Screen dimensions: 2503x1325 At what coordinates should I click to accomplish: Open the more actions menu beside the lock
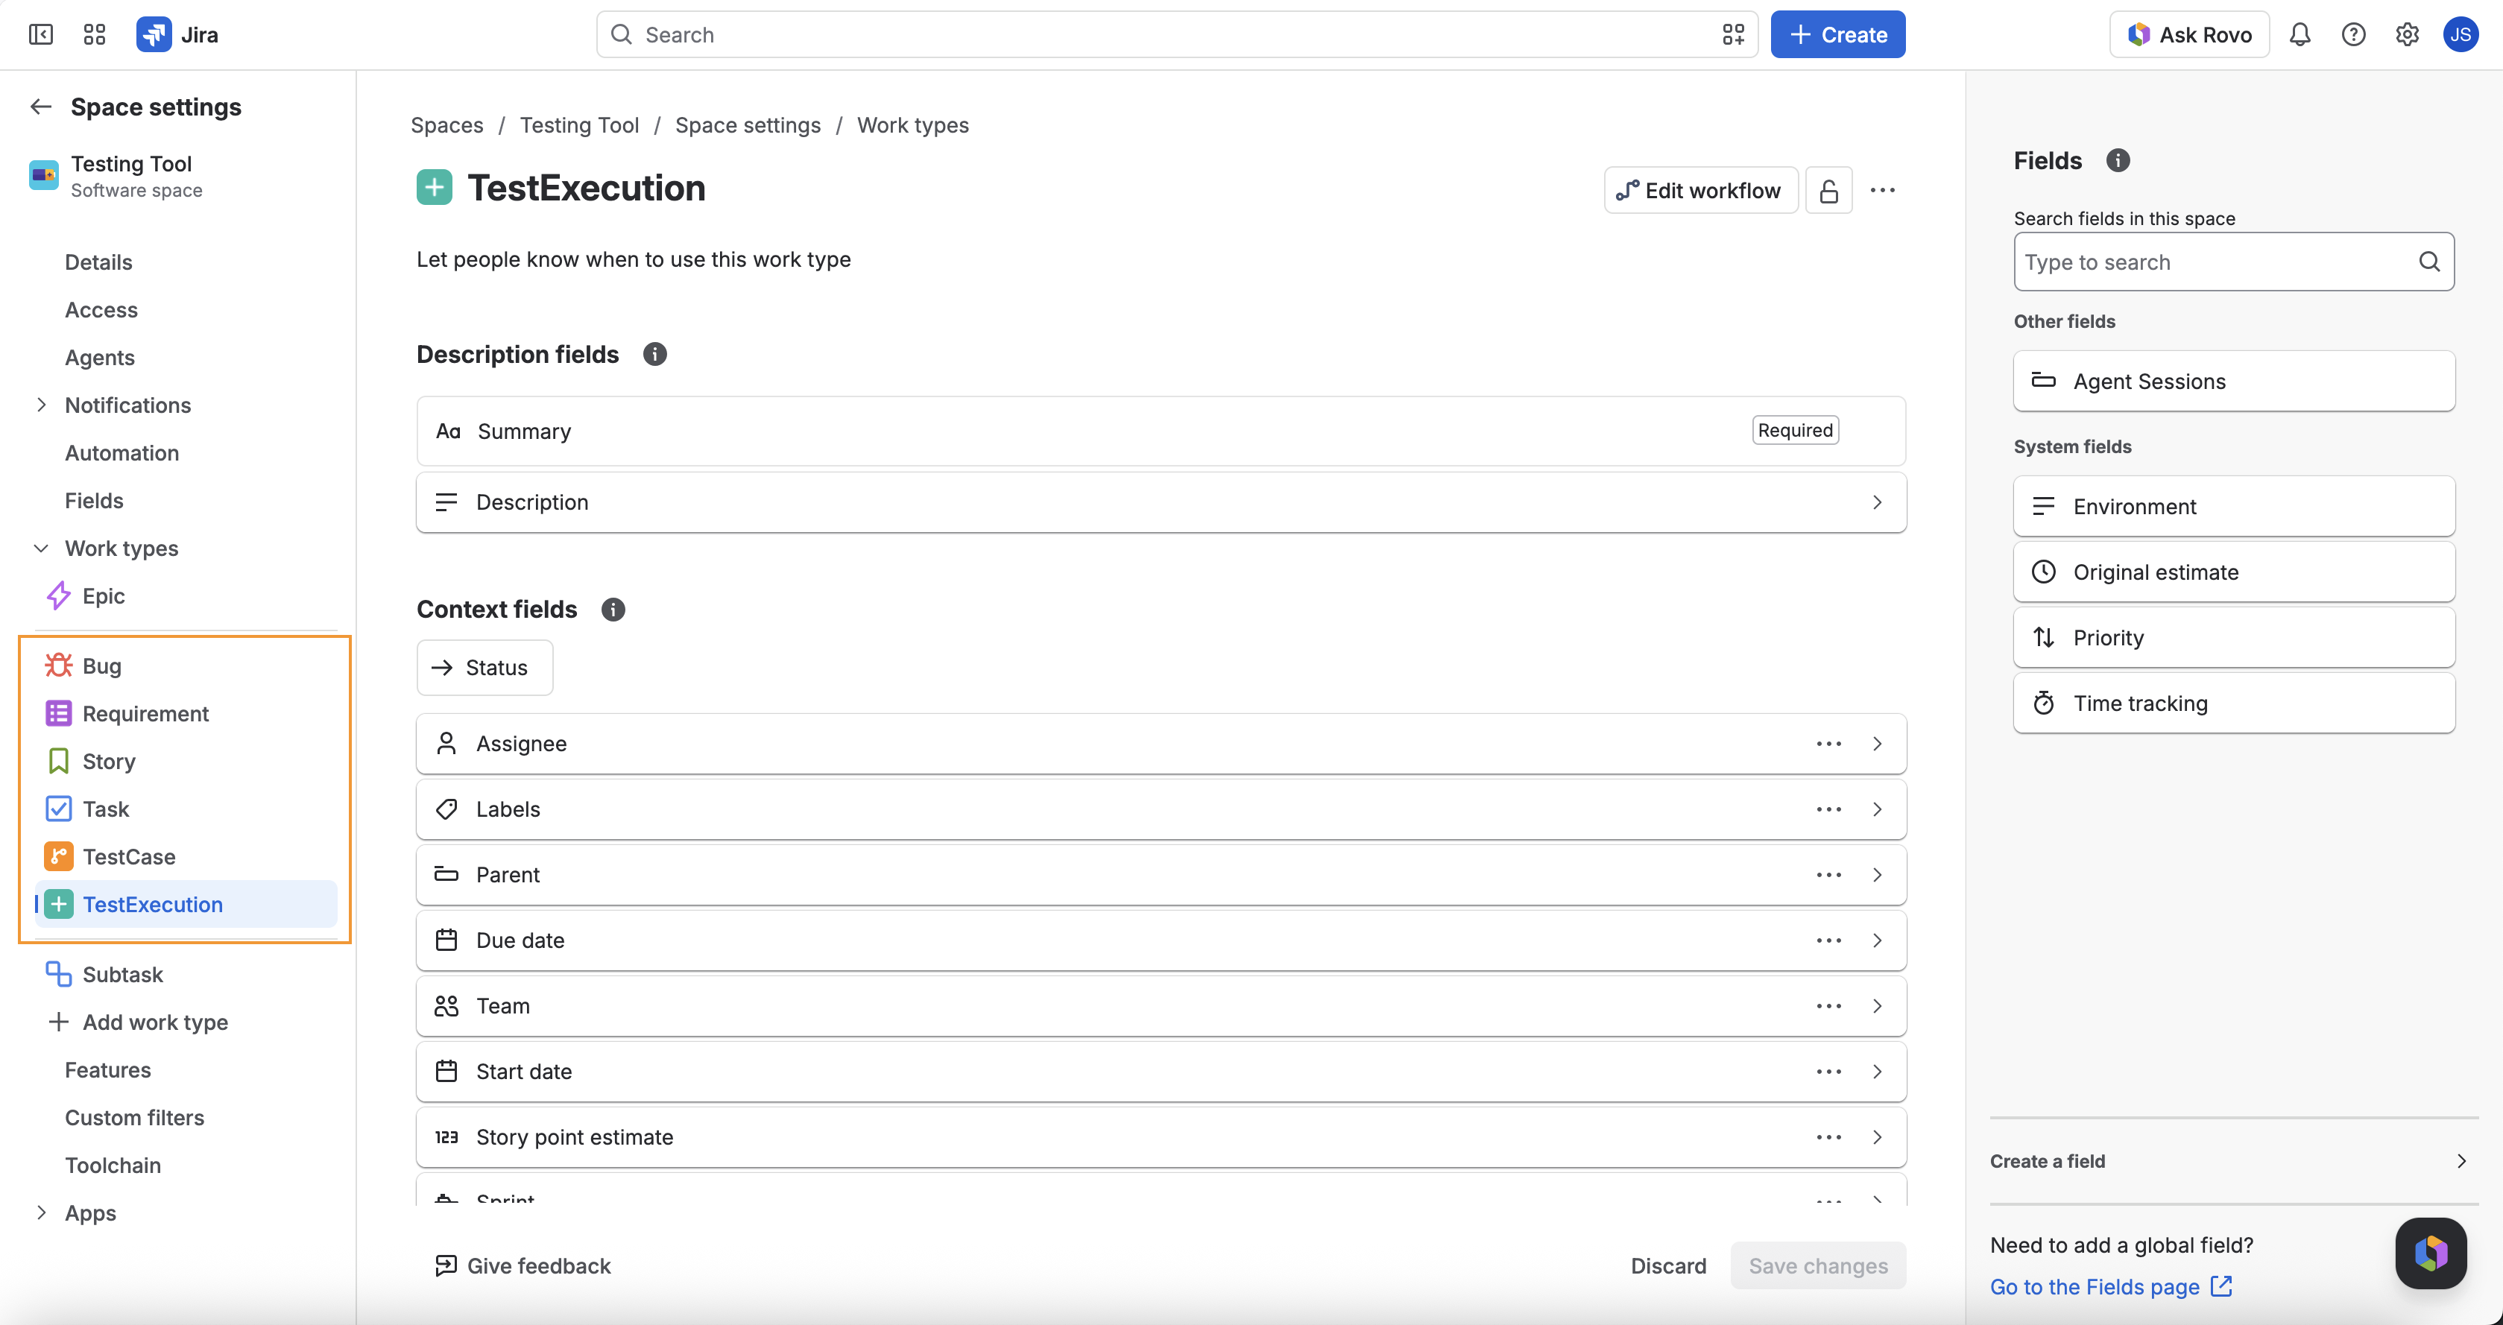[1882, 190]
